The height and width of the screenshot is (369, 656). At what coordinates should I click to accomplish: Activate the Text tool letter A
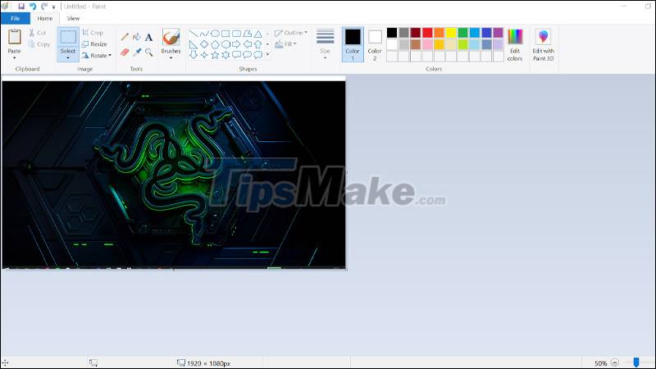(148, 37)
